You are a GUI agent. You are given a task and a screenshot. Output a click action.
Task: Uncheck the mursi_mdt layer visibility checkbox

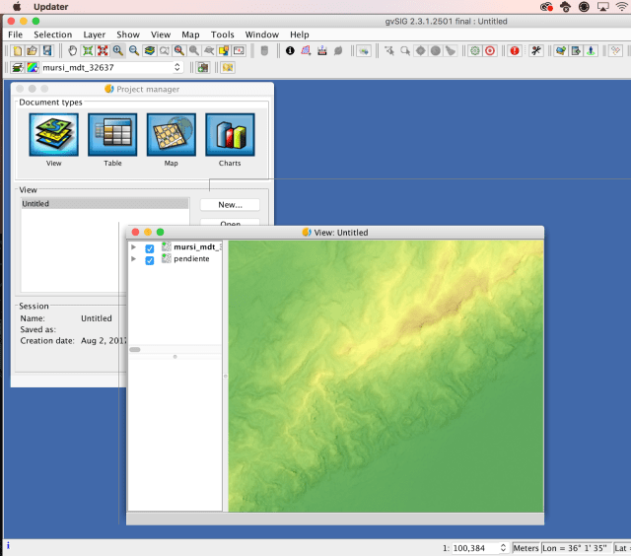click(x=150, y=248)
